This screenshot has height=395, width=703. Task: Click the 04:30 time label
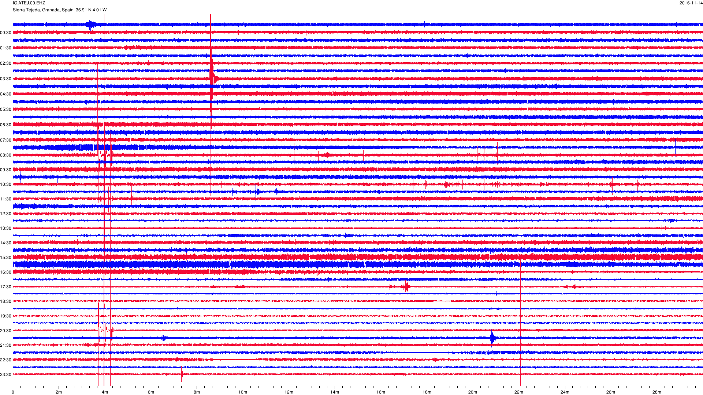point(5,94)
